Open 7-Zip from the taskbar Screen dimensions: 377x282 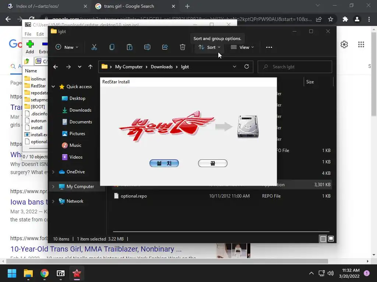[x=61, y=273]
